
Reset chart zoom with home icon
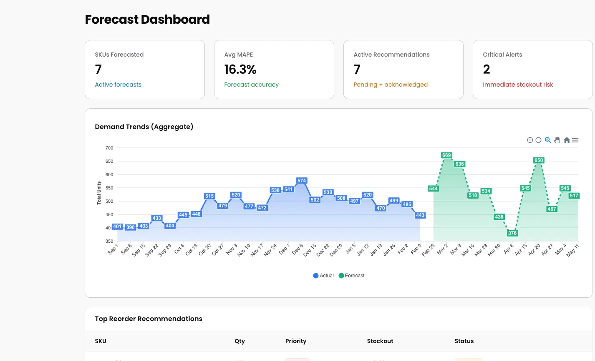(x=567, y=140)
